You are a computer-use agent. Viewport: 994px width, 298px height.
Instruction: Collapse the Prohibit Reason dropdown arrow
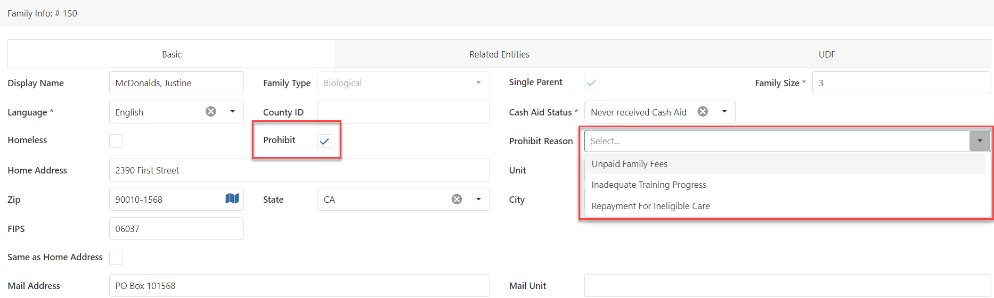coord(980,141)
